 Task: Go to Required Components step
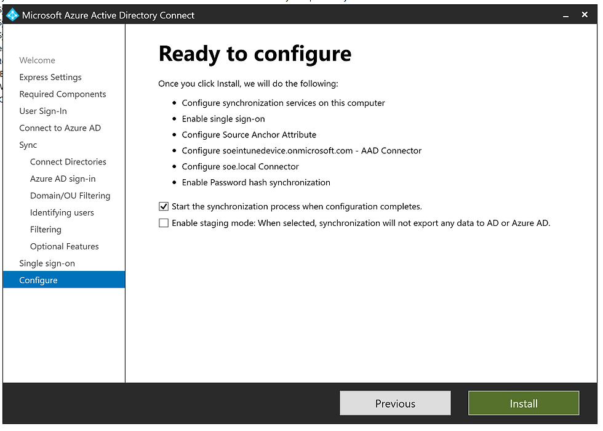pyautogui.click(x=63, y=94)
